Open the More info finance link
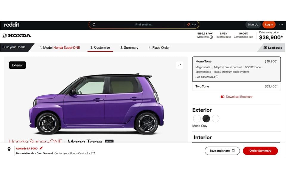The image size is (286, 191). (x=203, y=37)
